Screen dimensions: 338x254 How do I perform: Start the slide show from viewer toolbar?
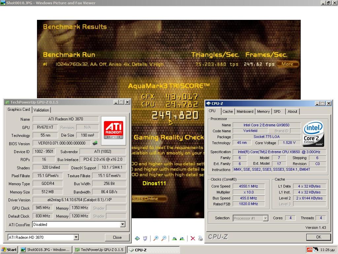[145, 238]
